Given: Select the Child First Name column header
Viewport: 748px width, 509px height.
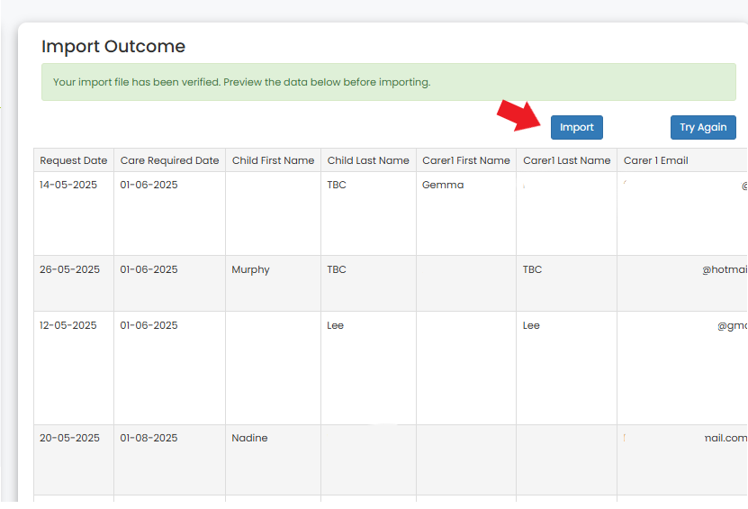Looking at the screenshot, I should (273, 160).
